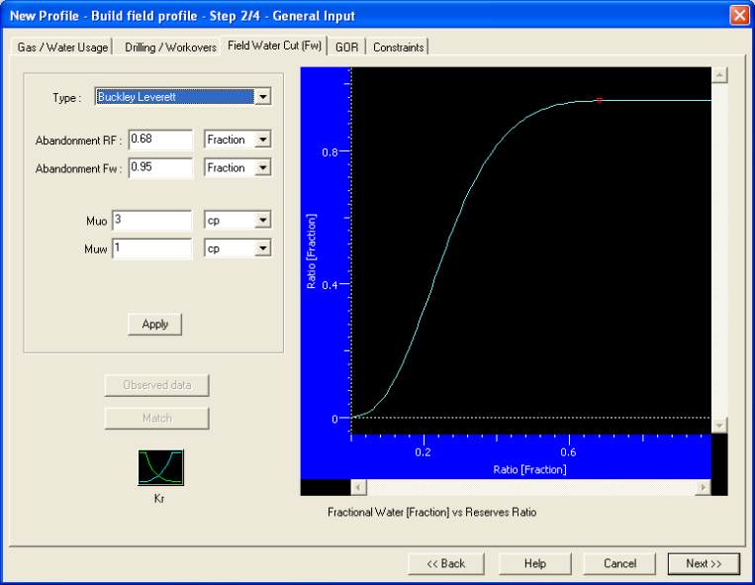The height and width of the screenshot is (585, 755).
Task: Cancel the profile wizard
Action: tap(619, 563)
